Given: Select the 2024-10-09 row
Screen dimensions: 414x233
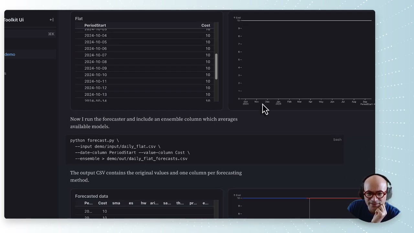Looking at the screenshot, I should [x=145, y=68].
